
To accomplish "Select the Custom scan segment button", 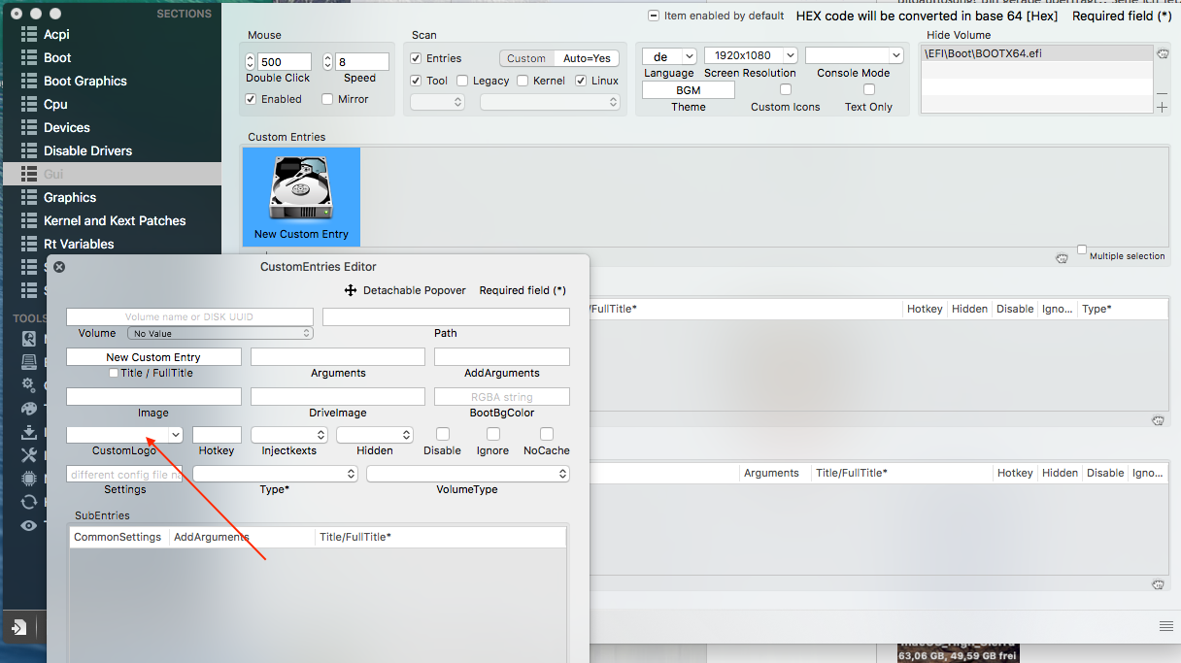I will (x=526, y=58).
